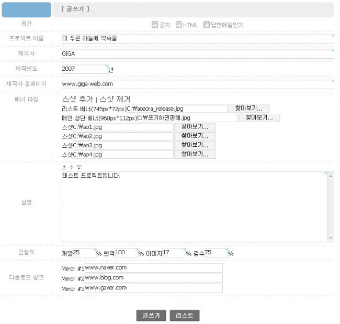Submit the post with 글쓰기 button
Screen dimensions: 340x324
point(151,316)
